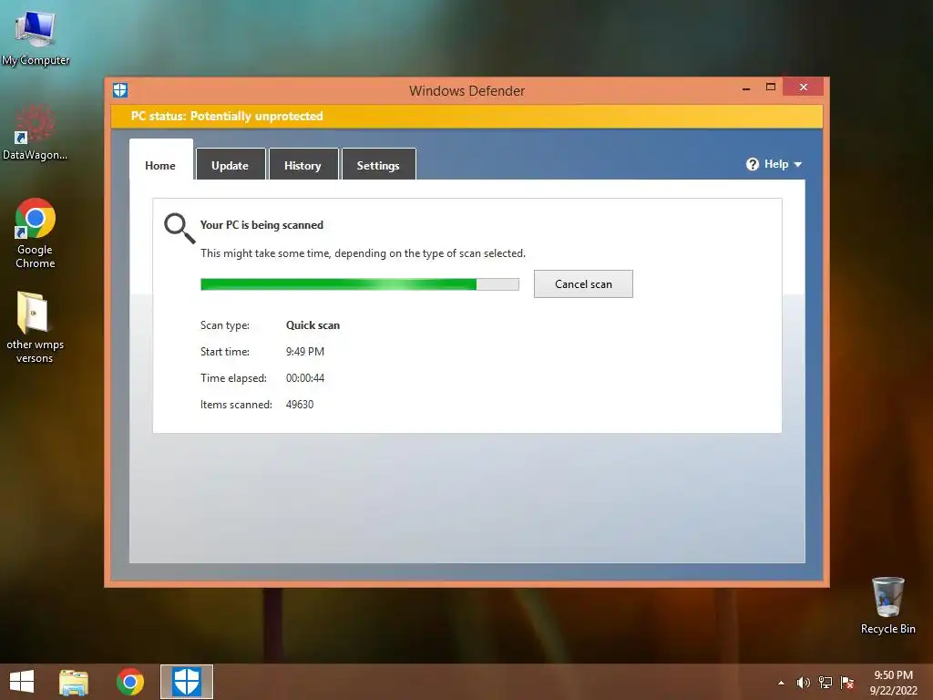Show hidden tray icons arrow
The width and height of the screenshot is (933, 700).
[x=781, y=683]
